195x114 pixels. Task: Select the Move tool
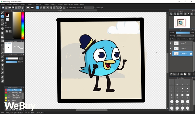tap(2, 29)
